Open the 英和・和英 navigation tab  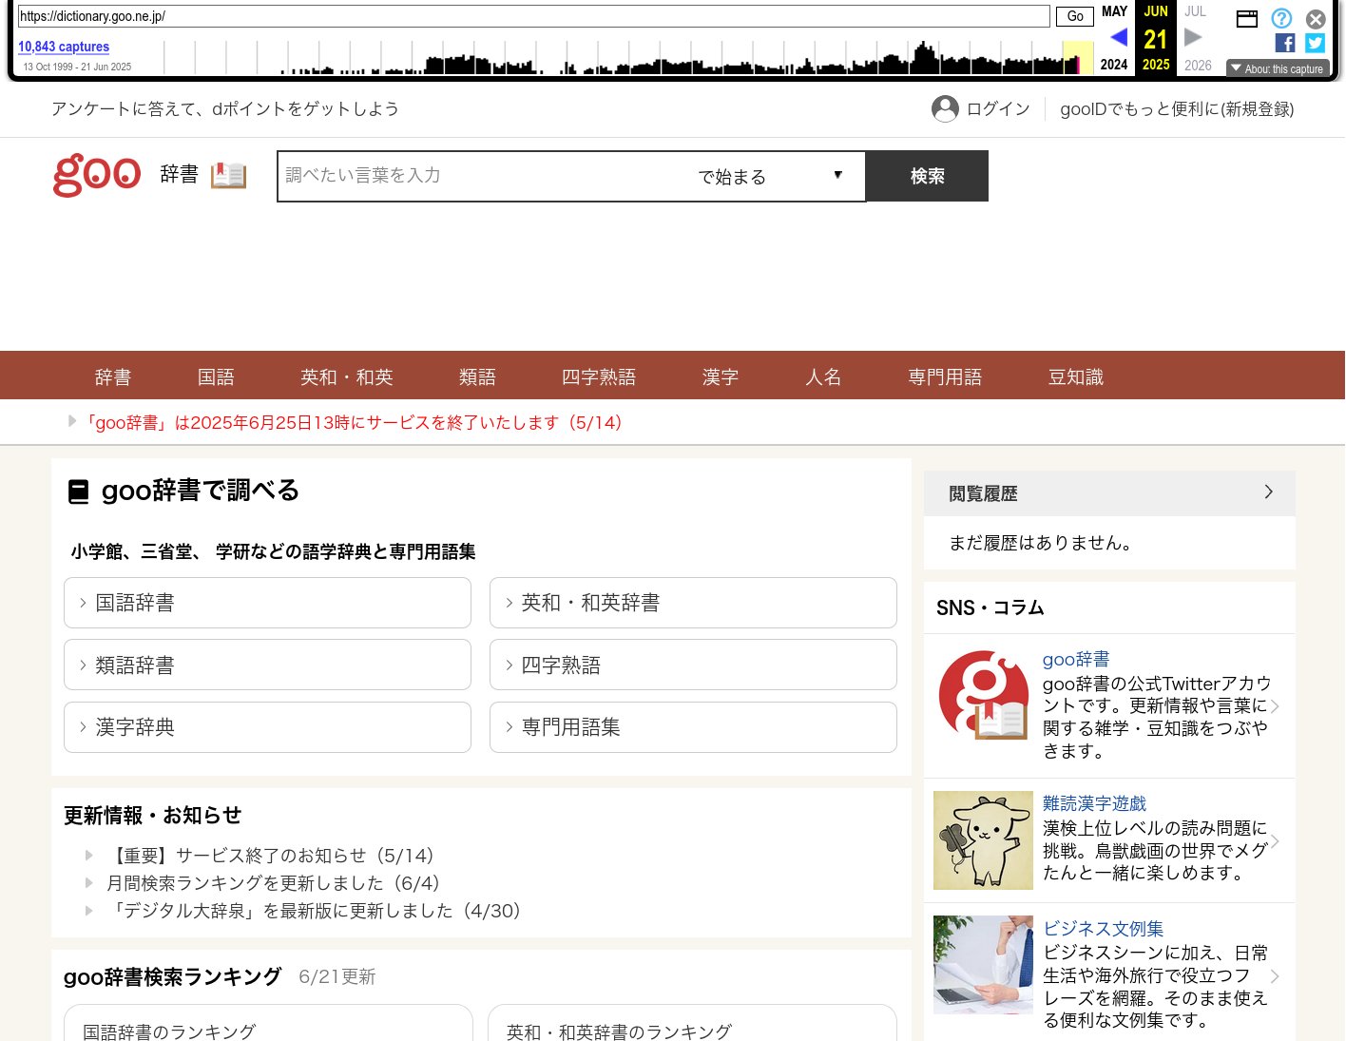point(347,376)
